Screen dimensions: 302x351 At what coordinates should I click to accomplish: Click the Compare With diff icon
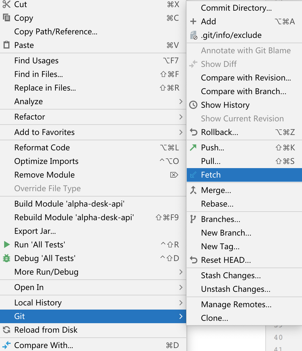pyautogui.click(x=7, y=344)
